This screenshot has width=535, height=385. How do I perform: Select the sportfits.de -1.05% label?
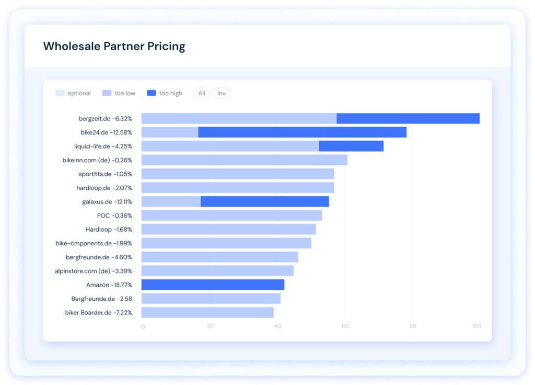pos(105,174)
